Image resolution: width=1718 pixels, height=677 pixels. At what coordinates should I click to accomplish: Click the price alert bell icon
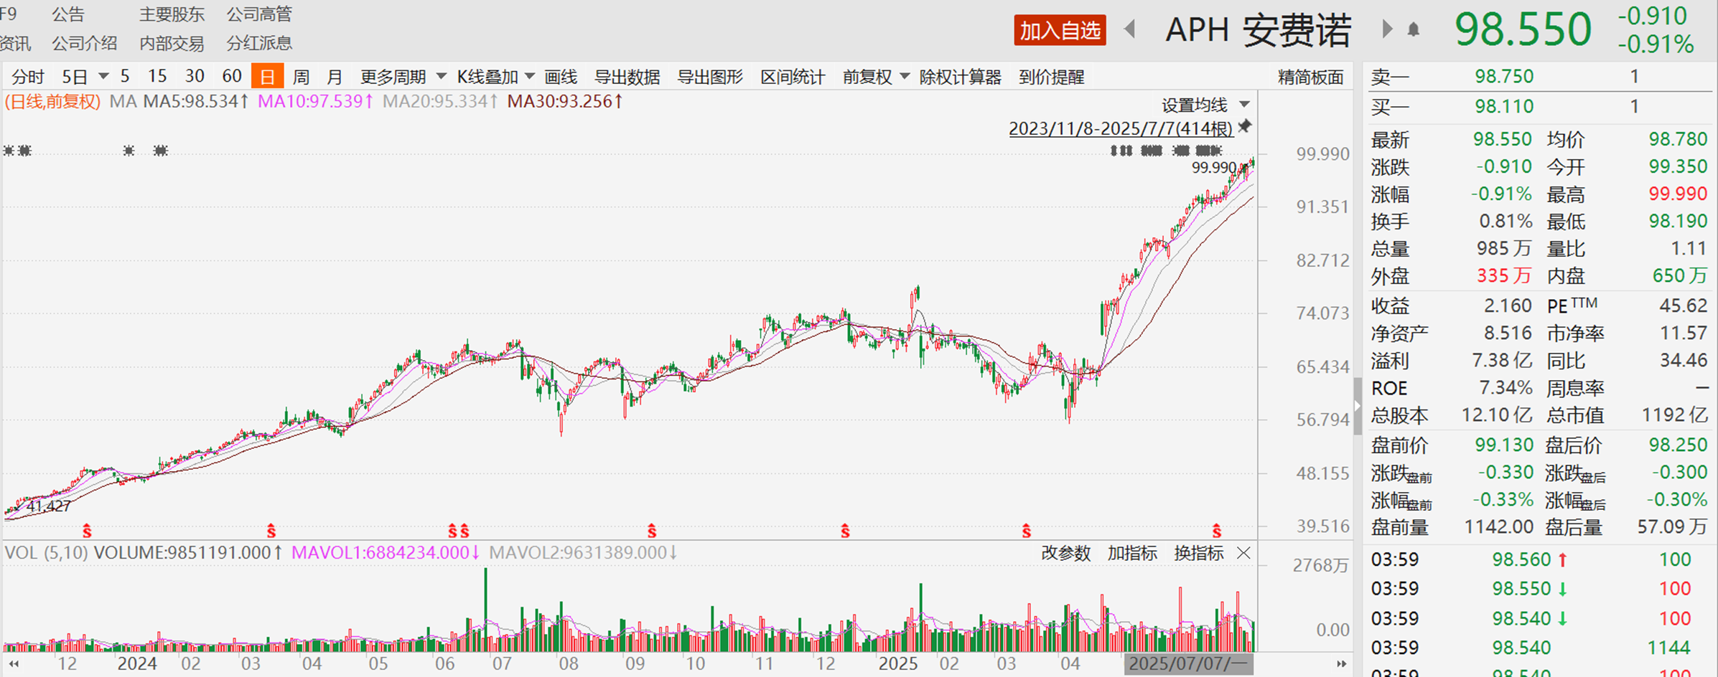click(1413, 30)
